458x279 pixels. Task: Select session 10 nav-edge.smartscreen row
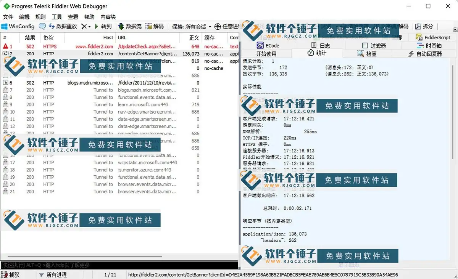coord(119,112)
